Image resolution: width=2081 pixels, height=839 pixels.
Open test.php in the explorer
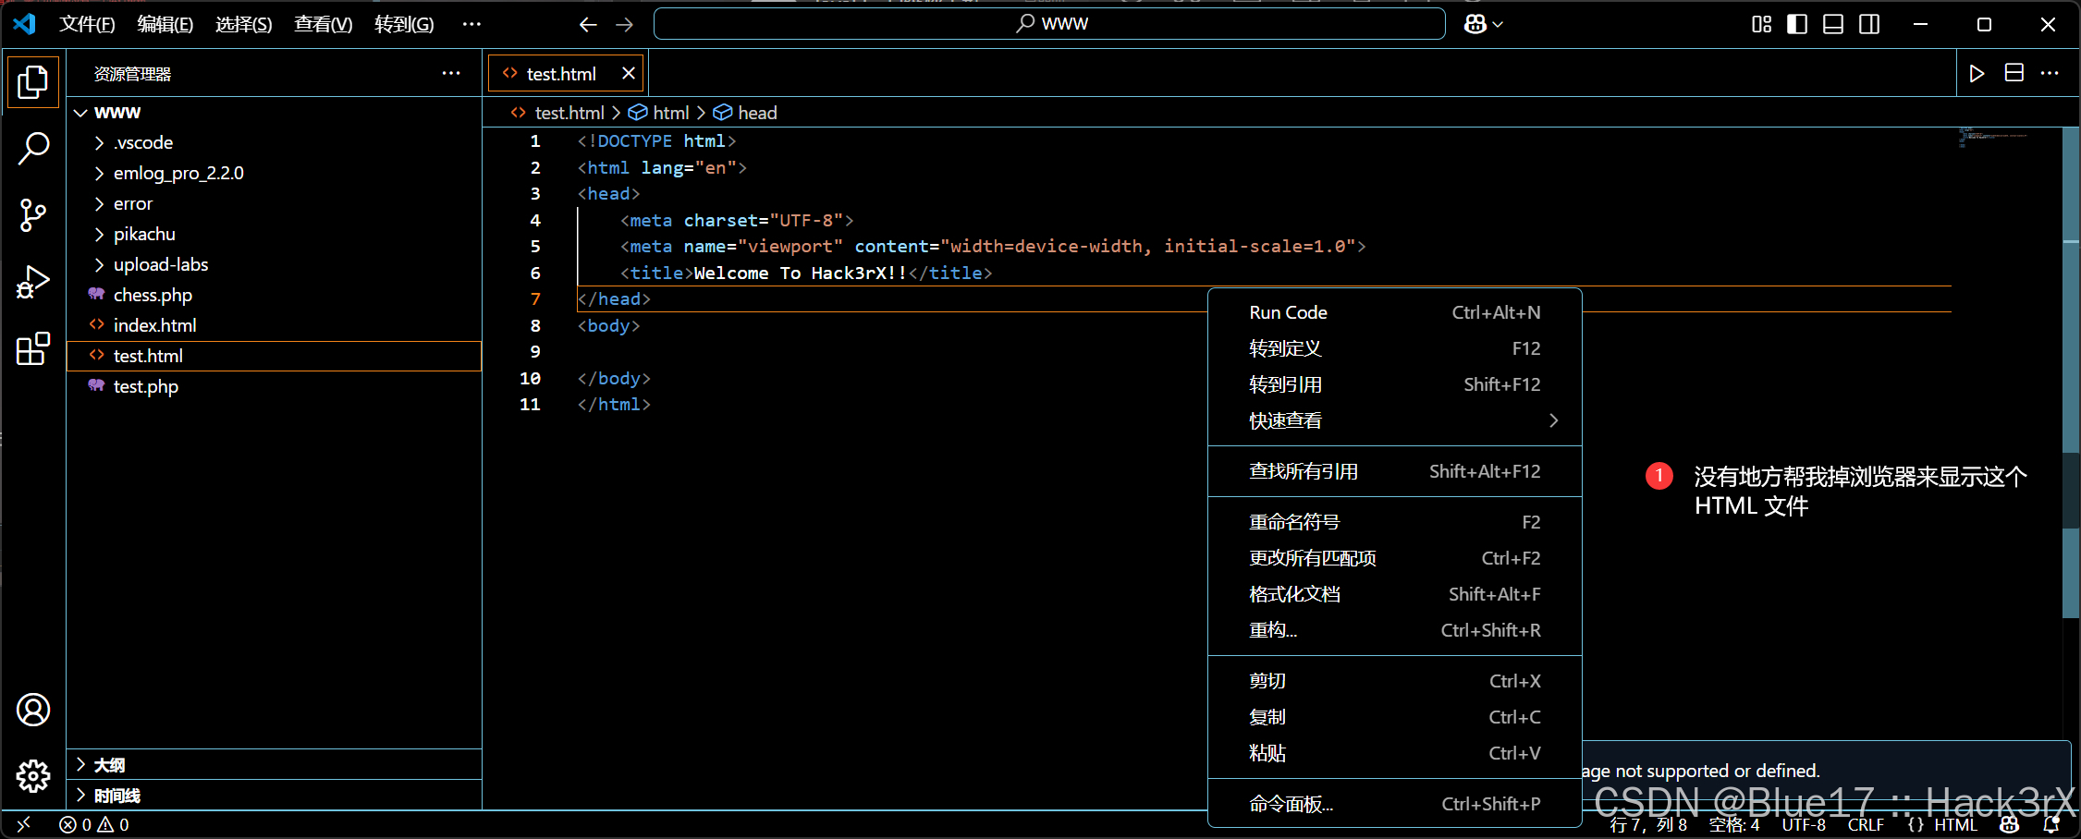pyautogui.click(x=275, y=386)
